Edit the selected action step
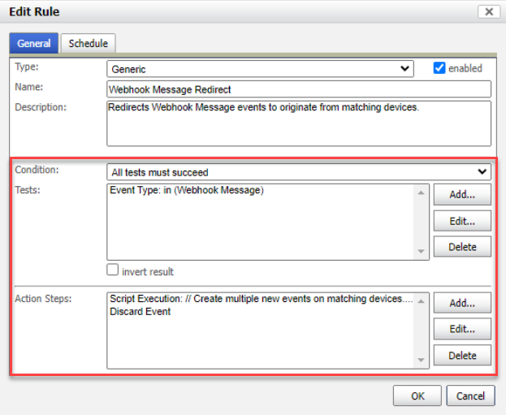 coord(462,329)
